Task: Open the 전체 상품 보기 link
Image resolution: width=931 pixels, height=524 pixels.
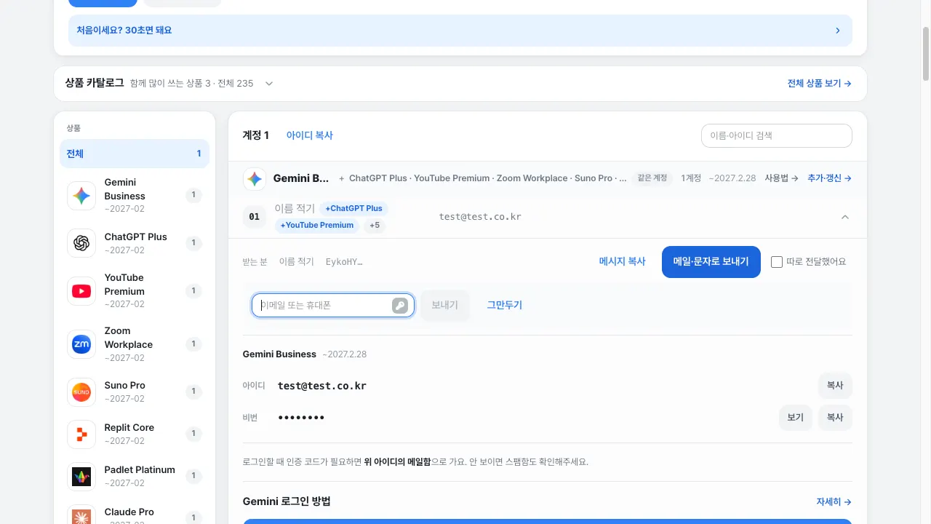Action: [819, 84]
